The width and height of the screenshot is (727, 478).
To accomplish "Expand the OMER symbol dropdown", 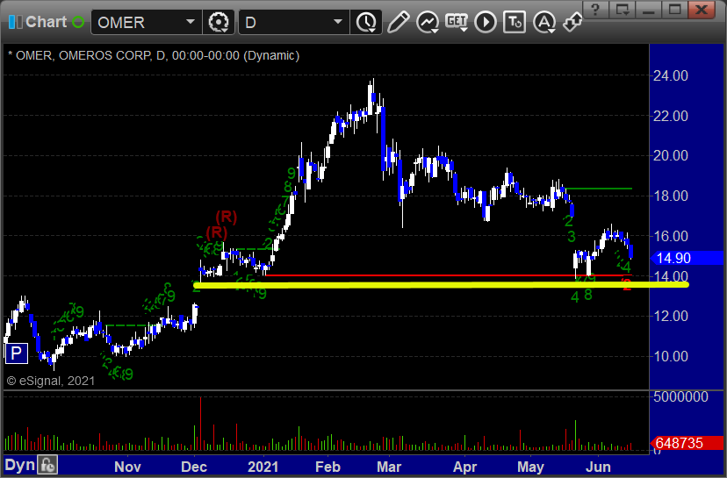I will (x=191, y=22).
